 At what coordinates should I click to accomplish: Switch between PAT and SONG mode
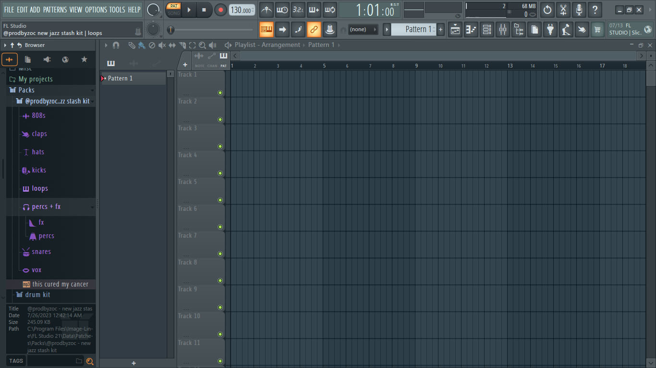(174, 10)
